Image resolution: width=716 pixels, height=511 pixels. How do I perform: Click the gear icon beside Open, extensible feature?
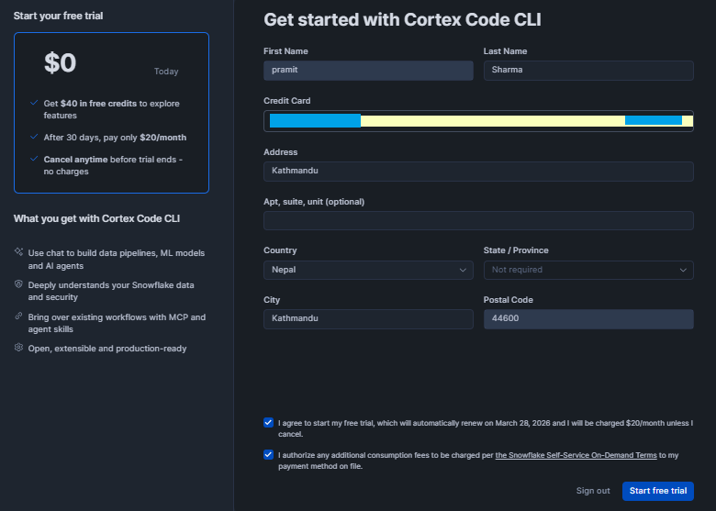[x=18, y=347]
